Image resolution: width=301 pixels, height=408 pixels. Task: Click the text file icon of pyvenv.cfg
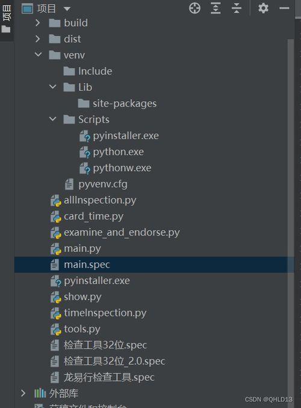point(69,184)
